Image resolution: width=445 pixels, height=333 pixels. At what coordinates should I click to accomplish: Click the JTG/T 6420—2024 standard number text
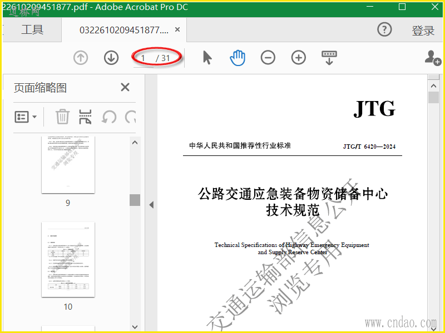[x=369, y=147]
